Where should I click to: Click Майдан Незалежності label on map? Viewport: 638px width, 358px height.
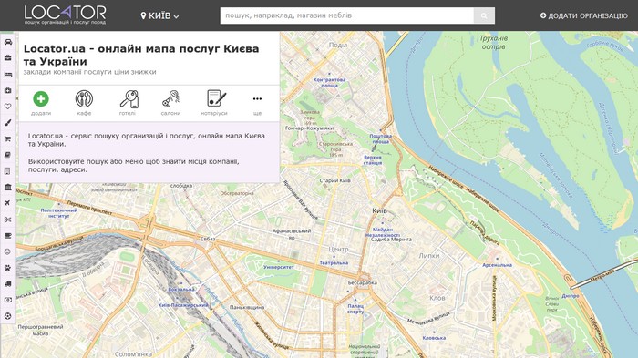point(383,232)
